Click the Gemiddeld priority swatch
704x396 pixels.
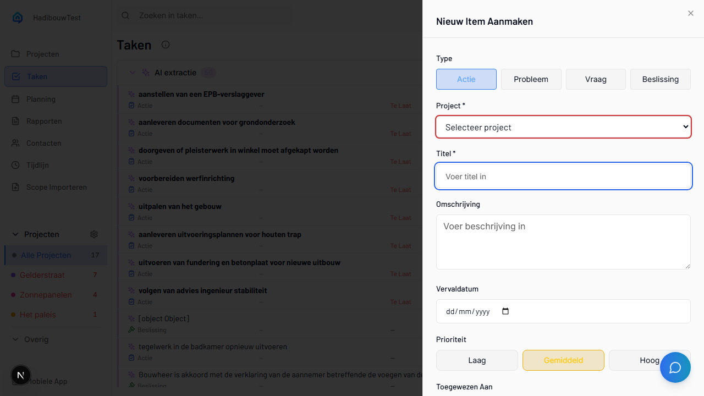563,360
